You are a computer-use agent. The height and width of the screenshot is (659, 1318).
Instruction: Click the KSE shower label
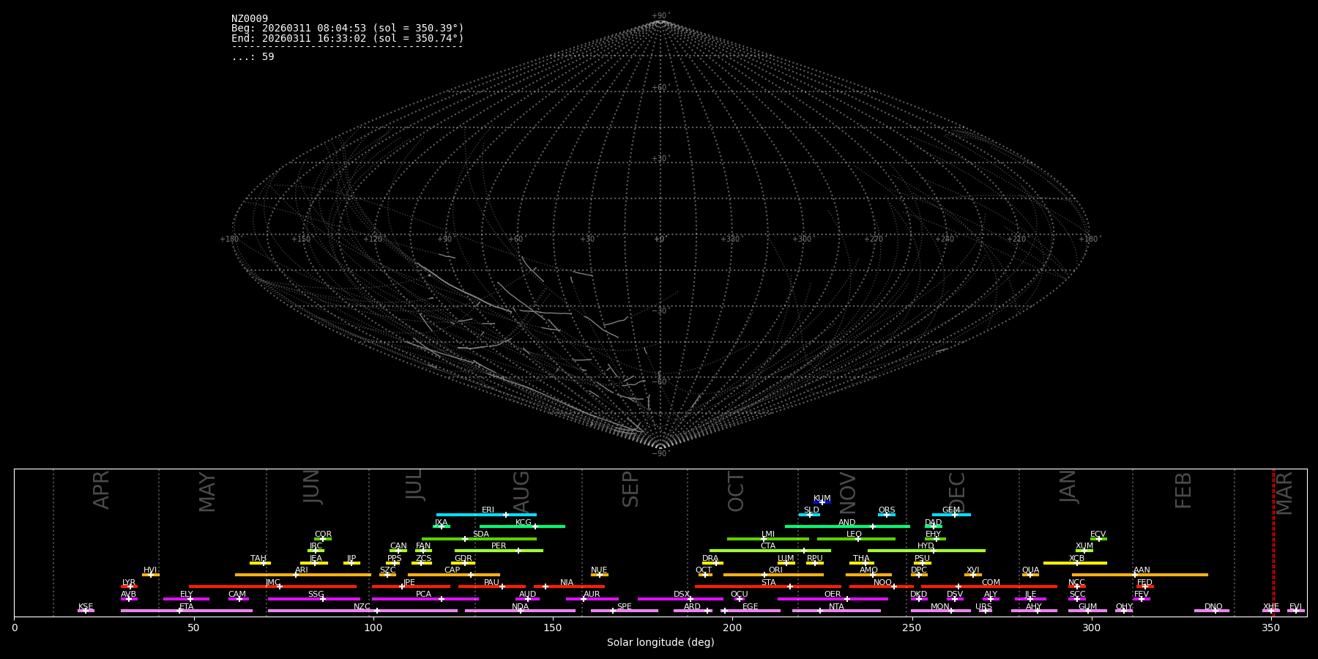pyautogui.click(x=86, y=607)
